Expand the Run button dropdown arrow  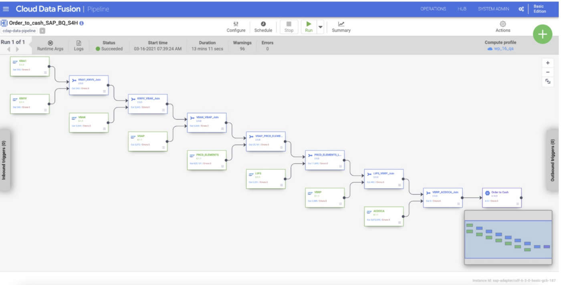(x=320, y=26)
